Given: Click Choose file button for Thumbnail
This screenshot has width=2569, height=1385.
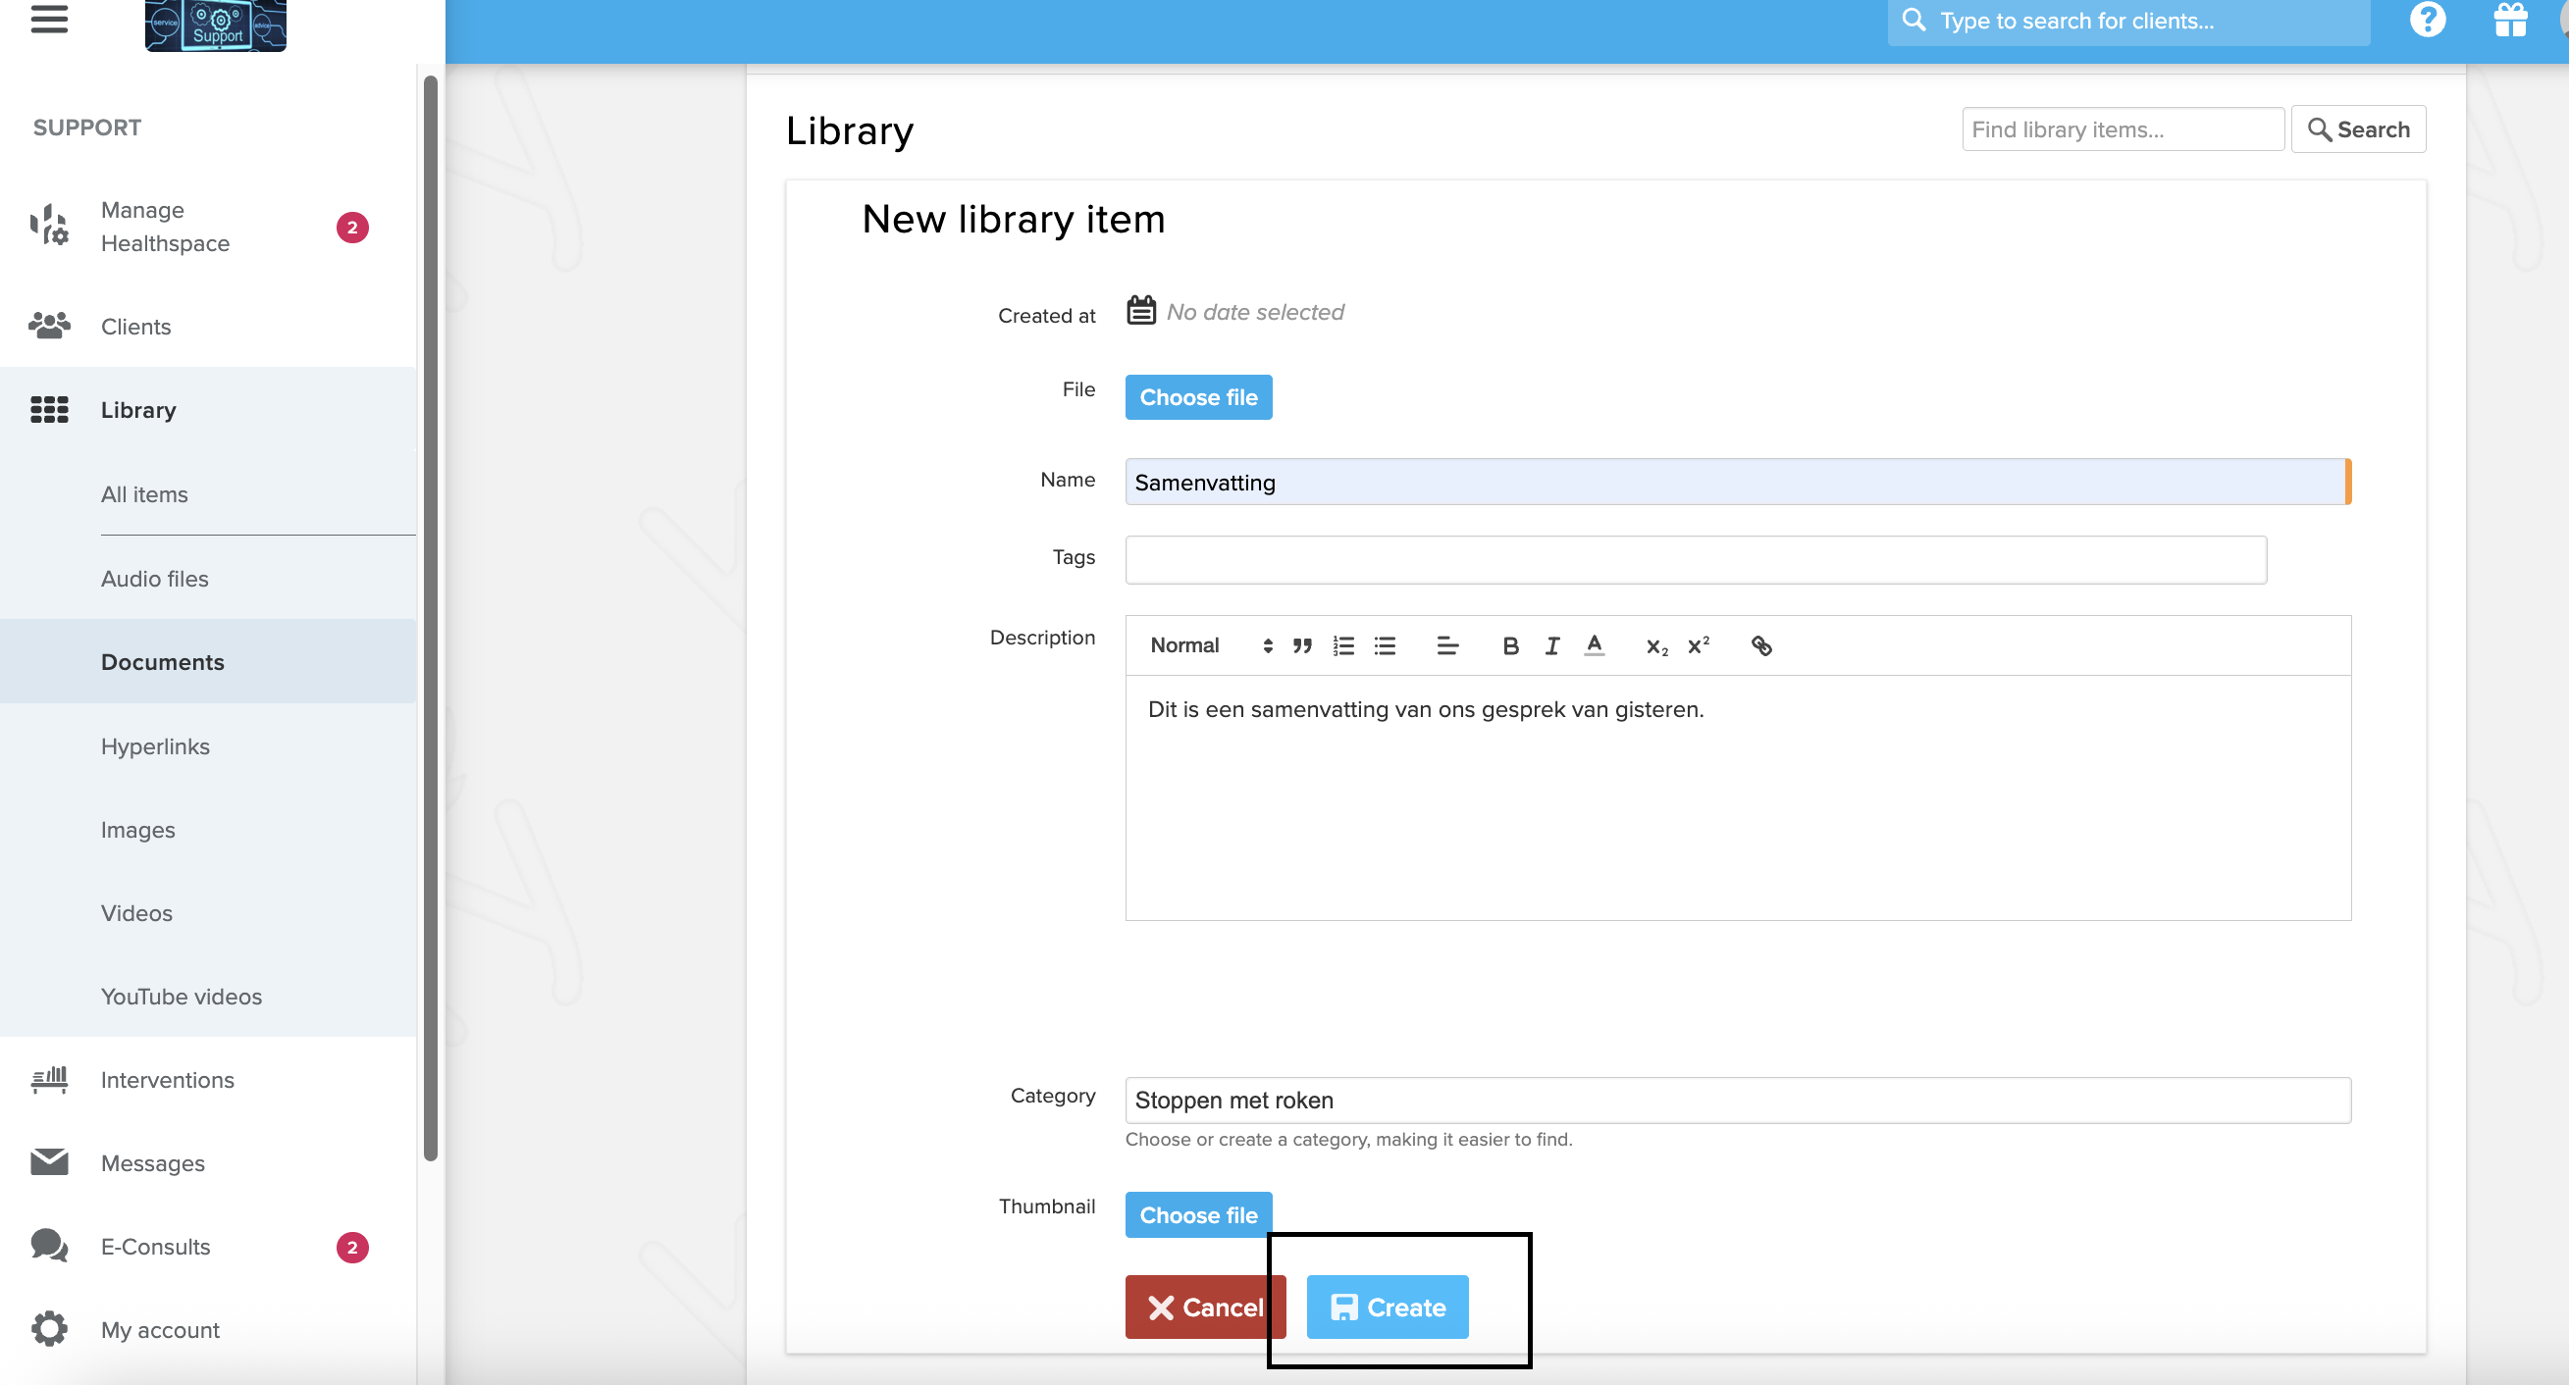Looking at the screenshot, I should [1198, 1214].
